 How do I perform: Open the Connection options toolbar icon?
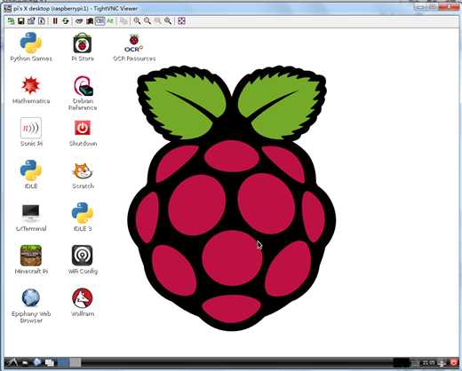[x=31, y=20]
